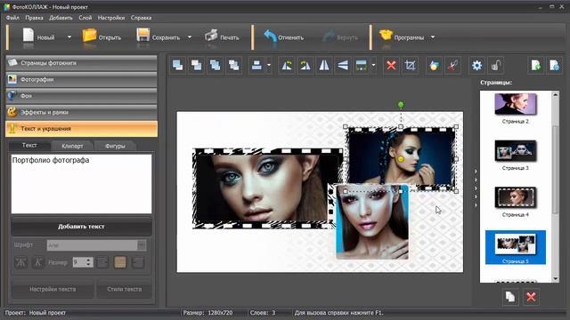The height and width of the screenshot is (320, 570).
Task: Click the Вернуть redo button
Action: point(340,37)
